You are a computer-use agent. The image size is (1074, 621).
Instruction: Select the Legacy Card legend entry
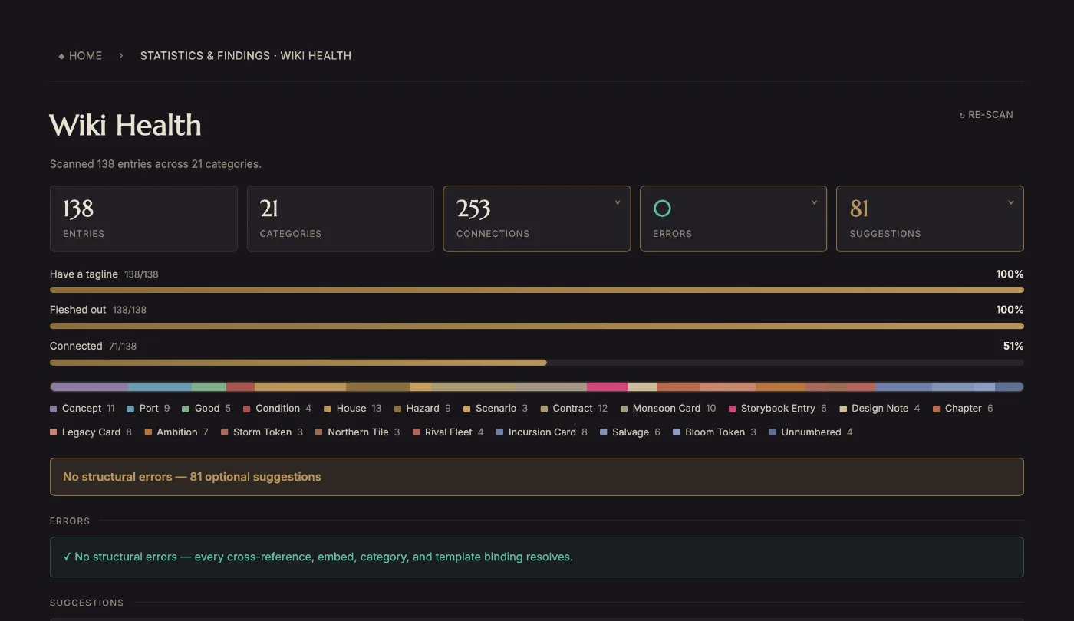[91, 432]
